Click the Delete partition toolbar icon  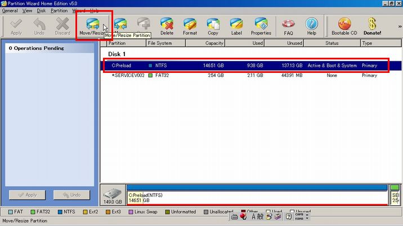pyautogui.click(x=167, y=26)
